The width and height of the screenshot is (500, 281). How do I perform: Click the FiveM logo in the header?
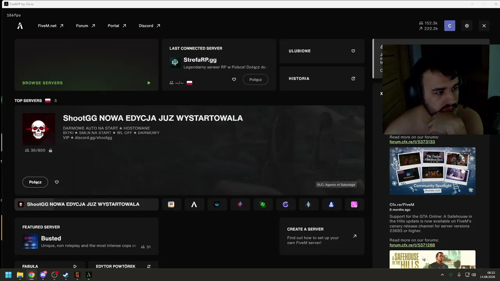[20, 26]
